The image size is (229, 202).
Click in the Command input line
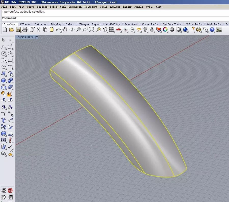102,18
